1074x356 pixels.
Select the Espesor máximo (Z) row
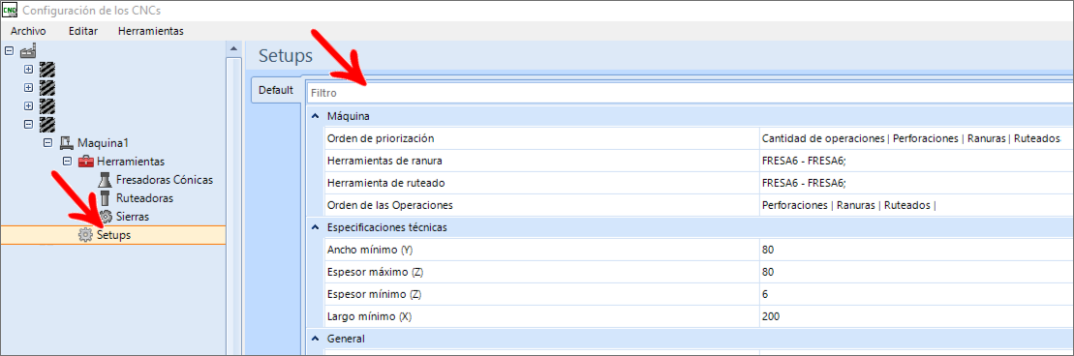pyautogui.click(x=541, y=272)
